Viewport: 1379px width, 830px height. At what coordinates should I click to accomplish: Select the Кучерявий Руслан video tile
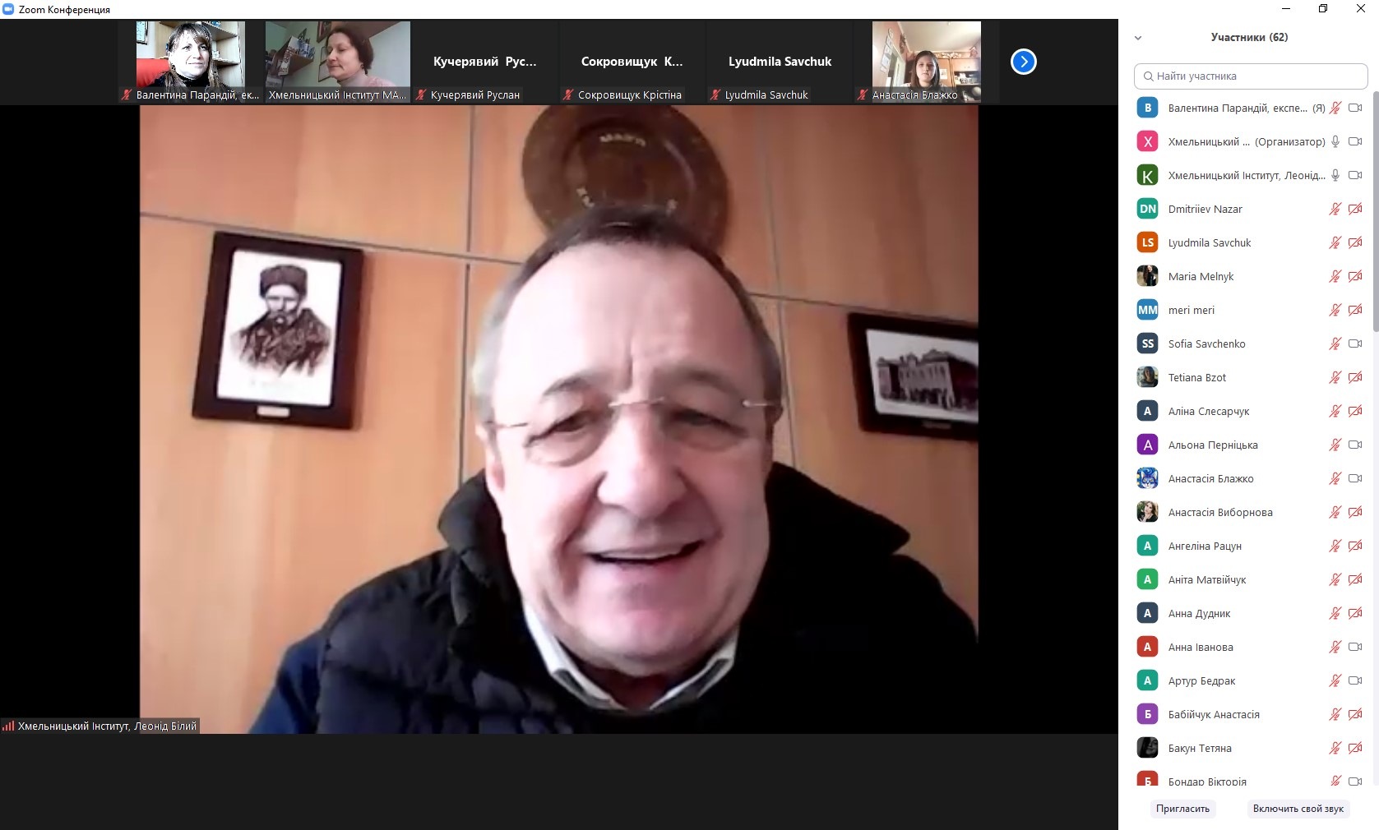[485, 62]
